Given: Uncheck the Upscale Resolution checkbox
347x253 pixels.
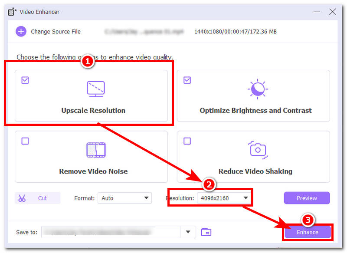Looking at the screenshot, I should (x=25, y=80).
